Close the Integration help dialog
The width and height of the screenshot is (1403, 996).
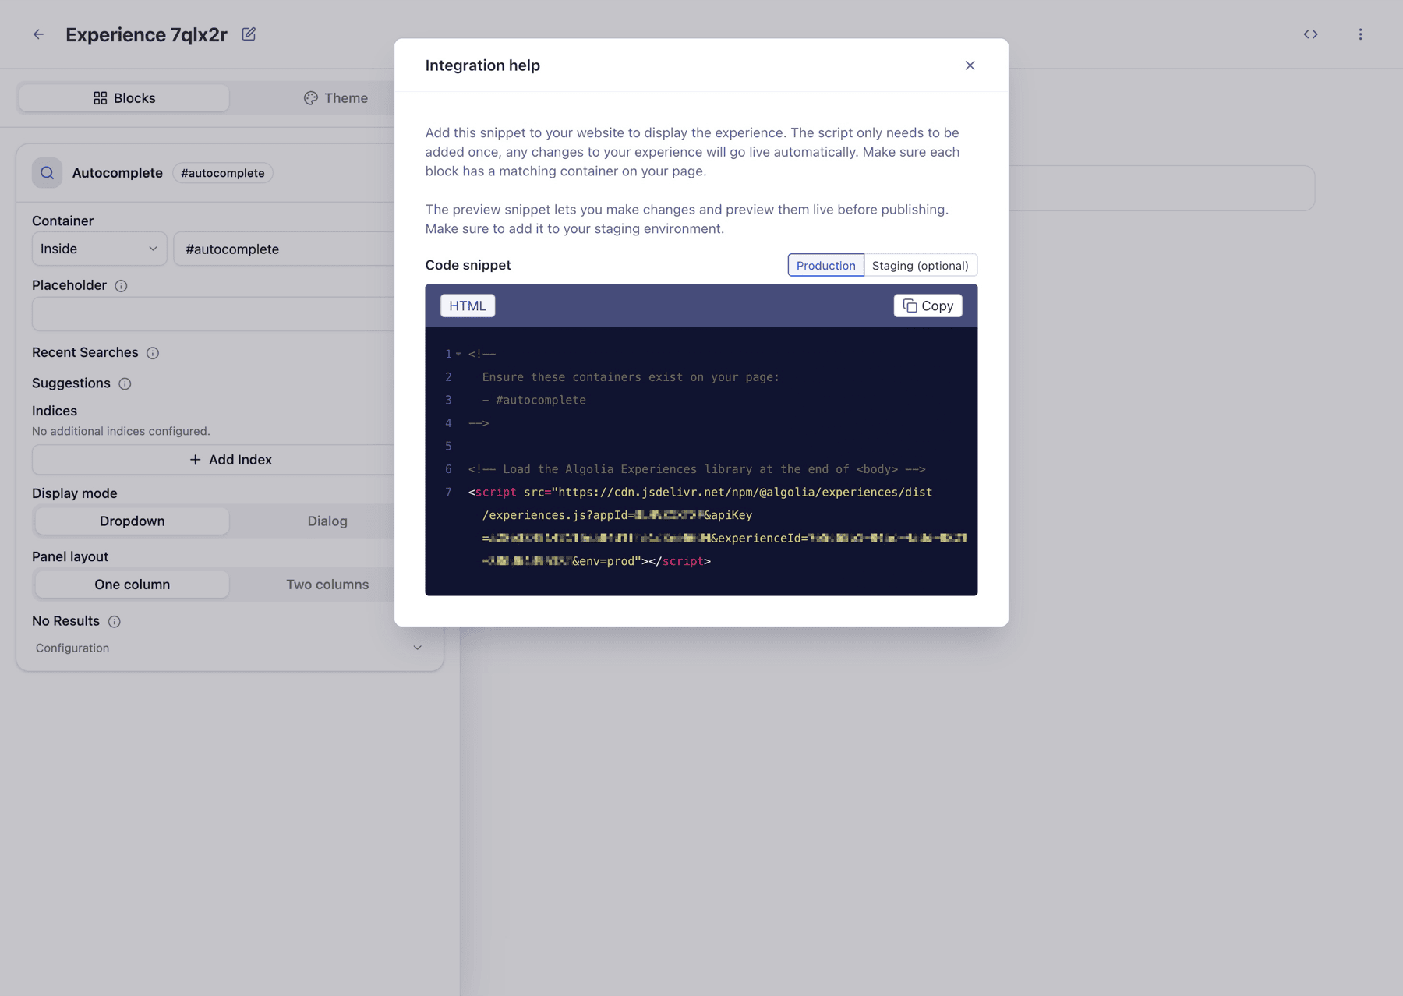tap(970, 65)
